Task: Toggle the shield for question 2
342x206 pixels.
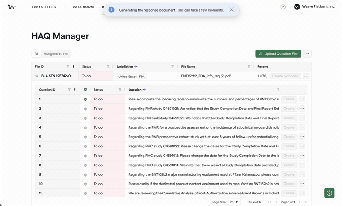Action: (85, 109)
